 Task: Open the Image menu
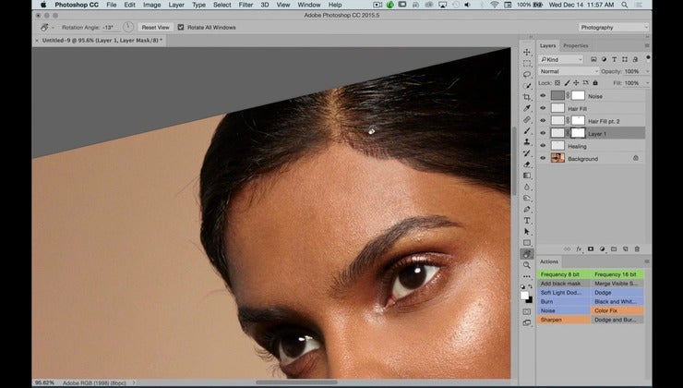[x=151, y=5]
